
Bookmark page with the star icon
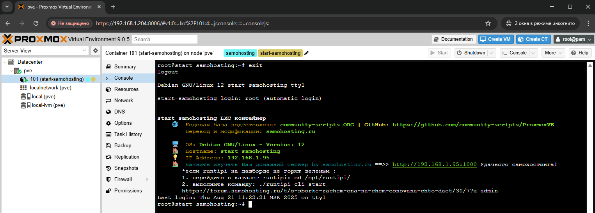pos(488,23)
